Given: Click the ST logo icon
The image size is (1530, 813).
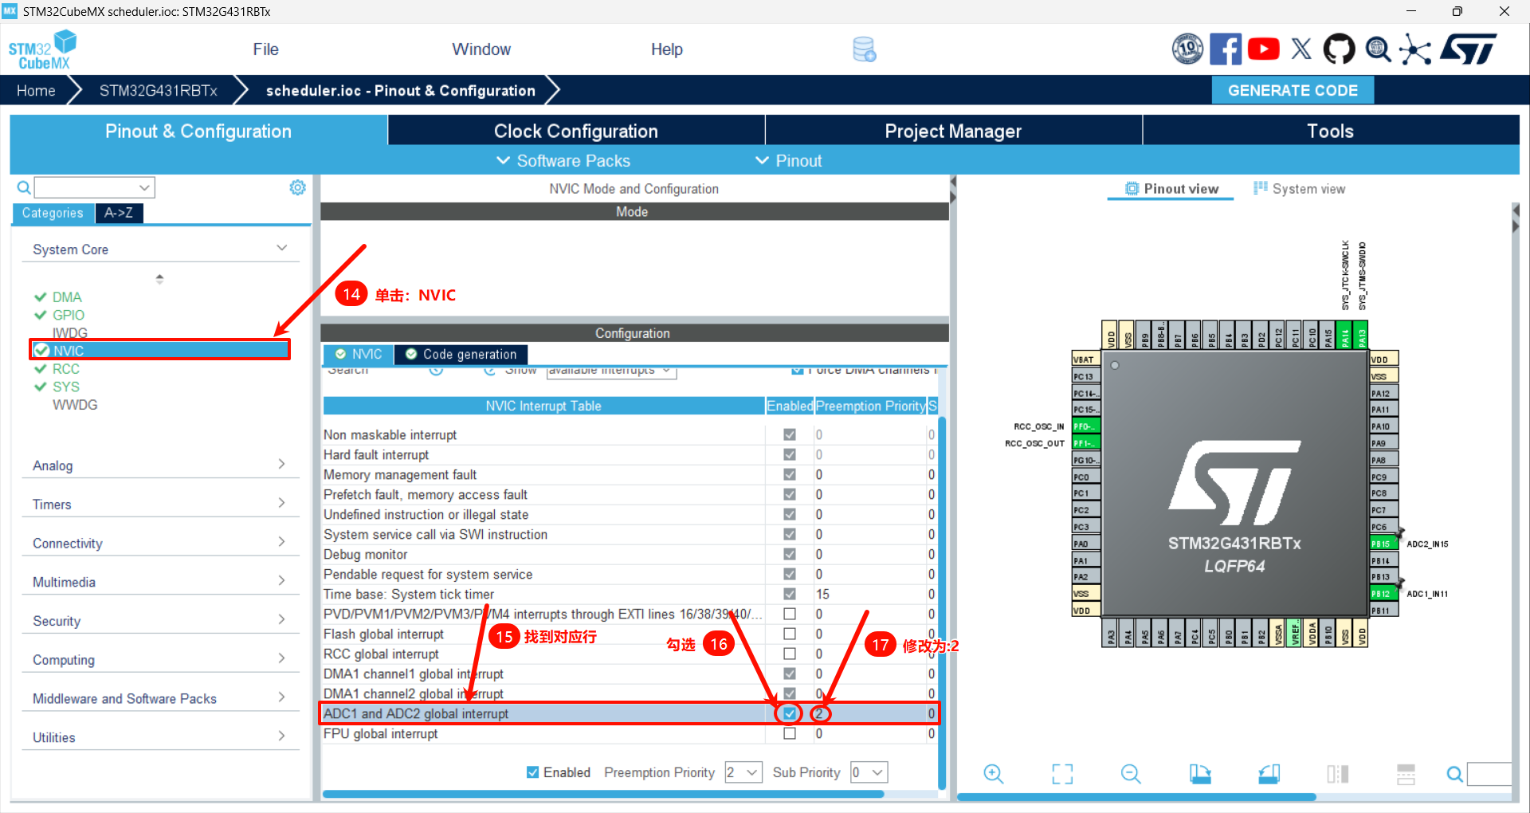Looking at the screenshot, I should click(1468, 49).
